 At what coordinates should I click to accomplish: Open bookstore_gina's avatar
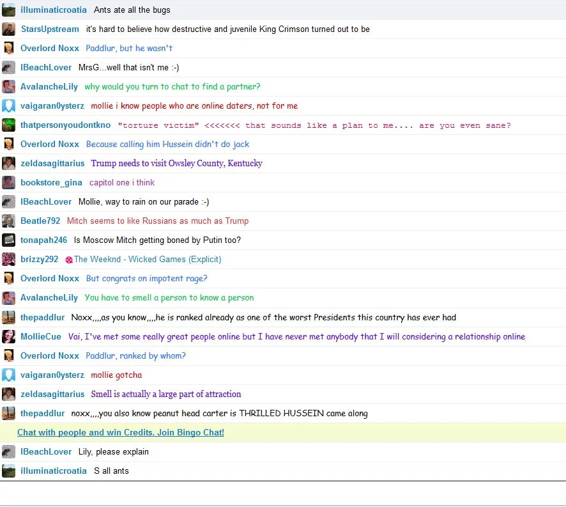tap(9, 182)
